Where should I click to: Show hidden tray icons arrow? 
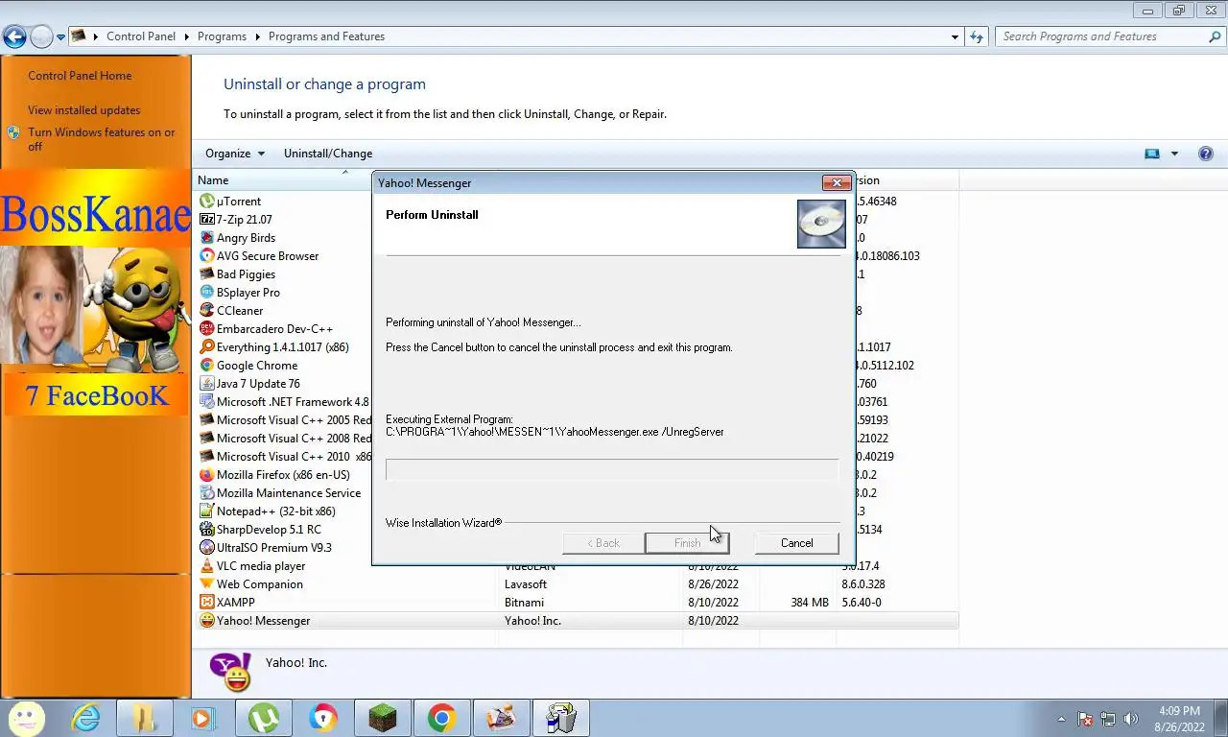(1061, 719)
